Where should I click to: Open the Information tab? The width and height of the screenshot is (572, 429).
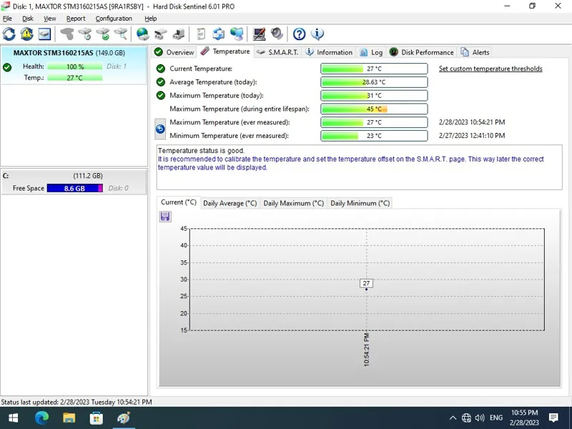[329, 52]
